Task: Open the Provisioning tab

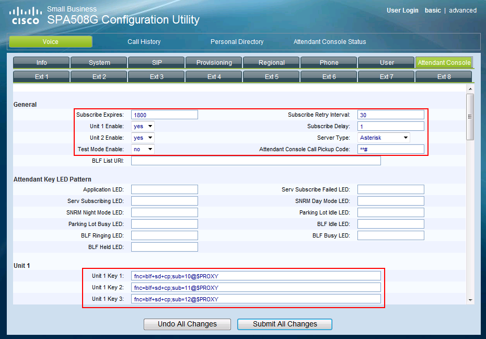Action: coord(214,62)
